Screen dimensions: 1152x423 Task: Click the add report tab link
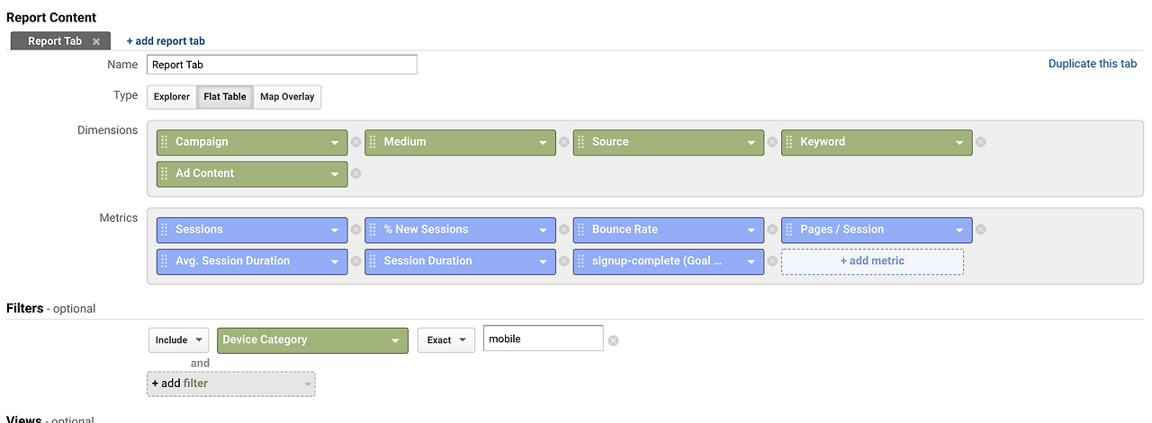[166, 41]
